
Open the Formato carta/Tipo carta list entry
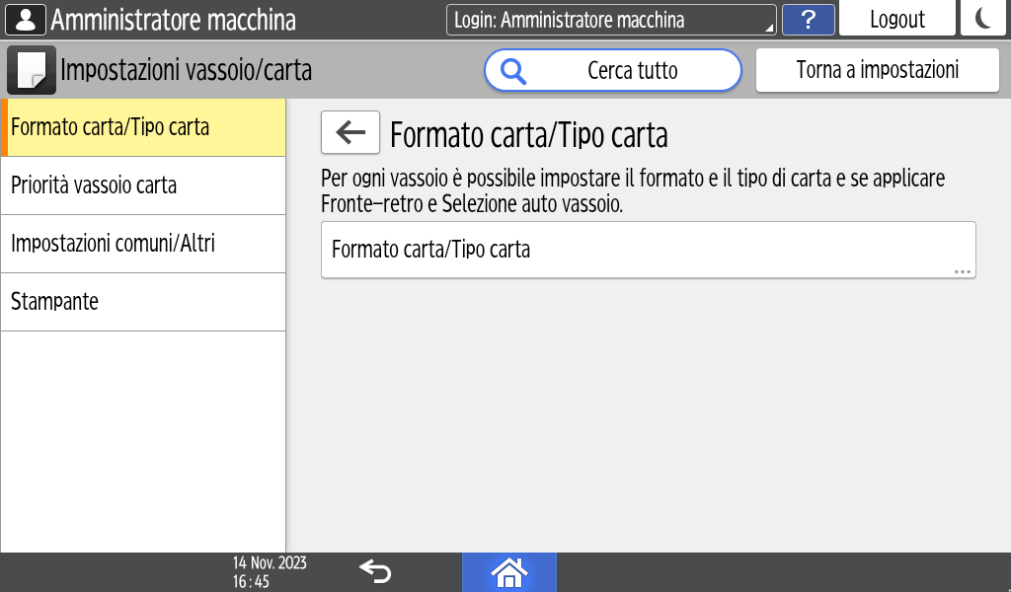pyautogui.click(x=648, y=250)
